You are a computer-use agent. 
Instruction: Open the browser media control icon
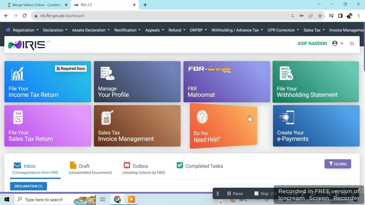click(x=331, y=16)
